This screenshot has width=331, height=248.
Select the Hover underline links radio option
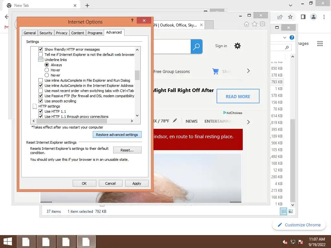tap(47, 70)
